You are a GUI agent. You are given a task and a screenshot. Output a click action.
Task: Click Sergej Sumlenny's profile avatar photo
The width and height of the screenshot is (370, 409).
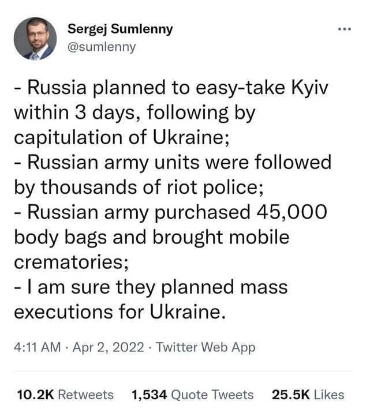point(35,39)
